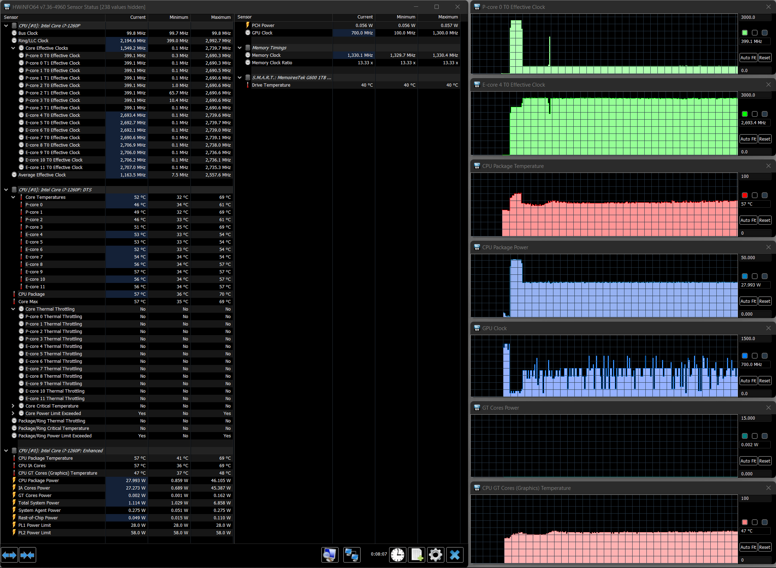Collapse the Core Effective Clocks group
776x568 pixels.
pos(13,48)
